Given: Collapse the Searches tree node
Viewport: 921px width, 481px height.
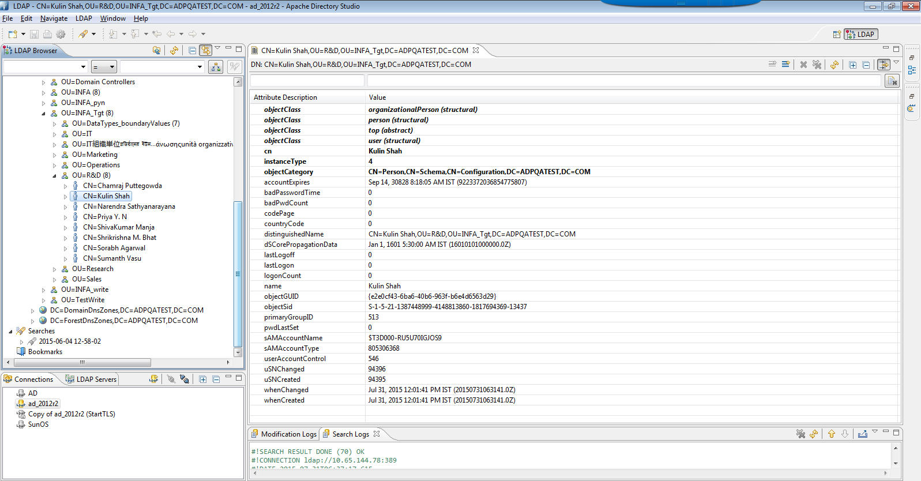Looking at the screenshot, I should 10,332.
